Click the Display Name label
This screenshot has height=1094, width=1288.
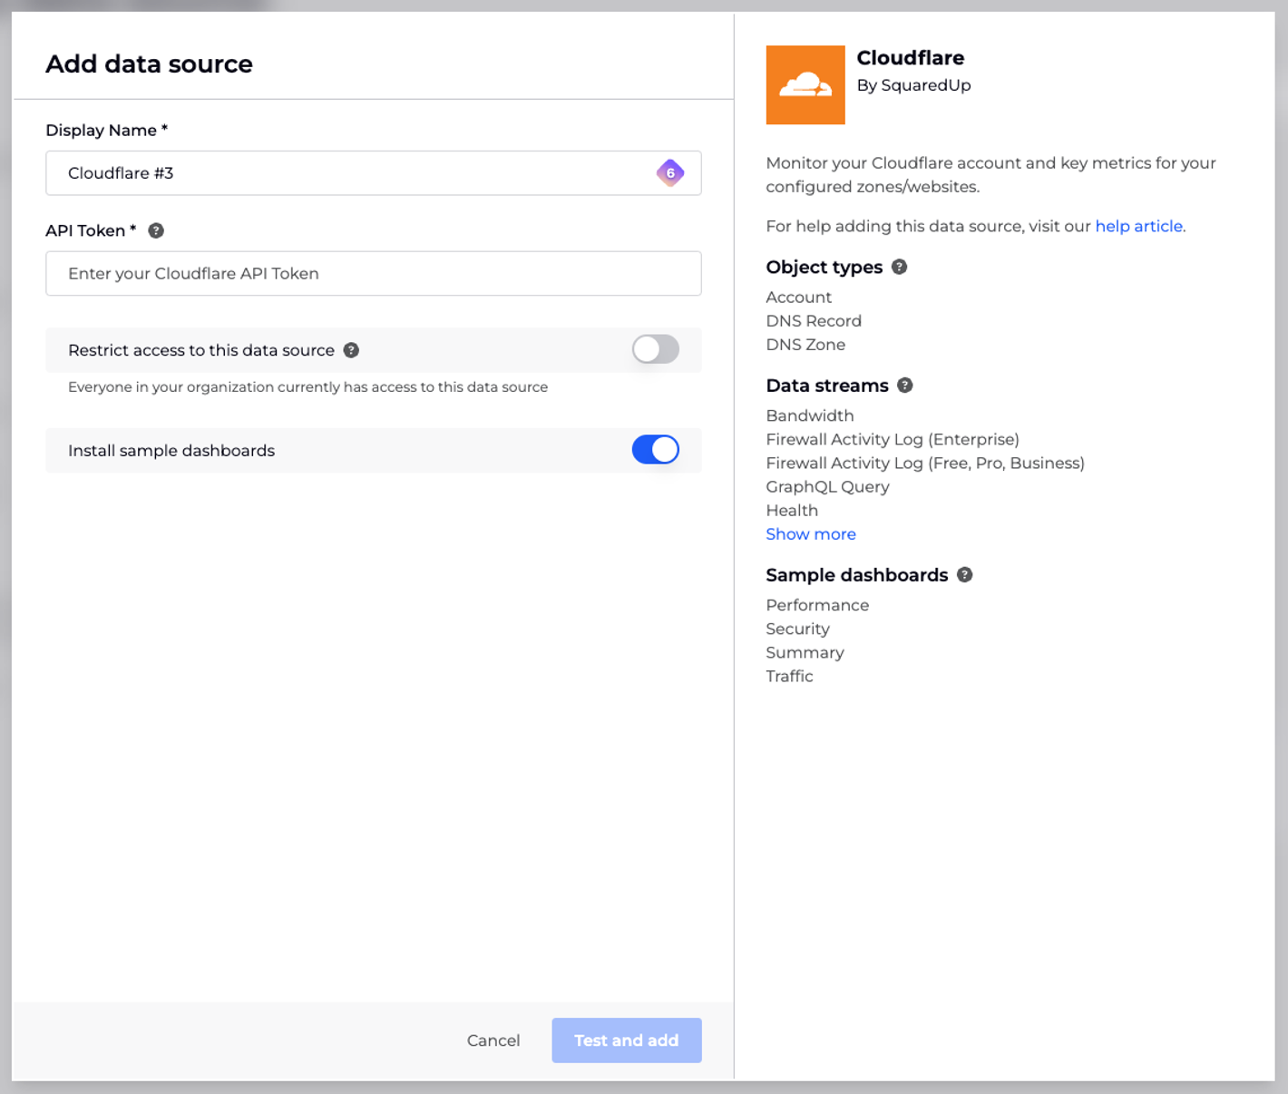click(x=106, y=131)
